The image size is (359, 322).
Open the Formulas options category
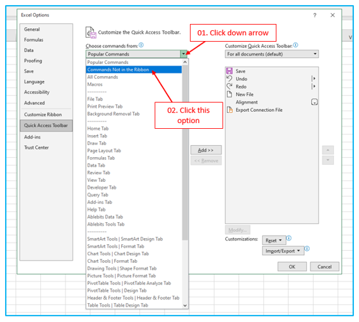click(46, 40)
